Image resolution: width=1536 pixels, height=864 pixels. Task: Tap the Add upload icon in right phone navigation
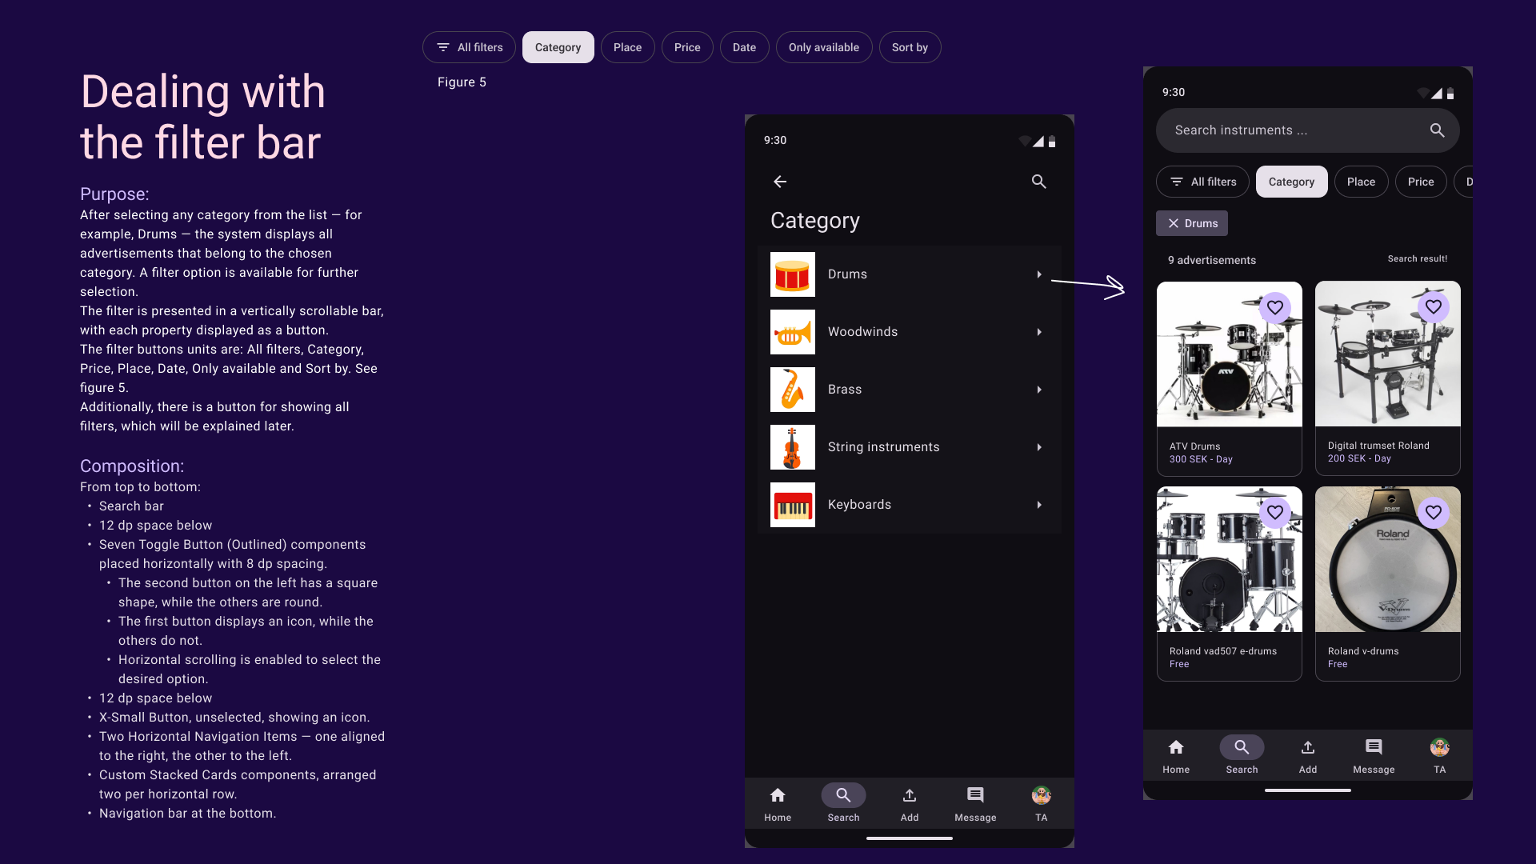click(1307, 747)
